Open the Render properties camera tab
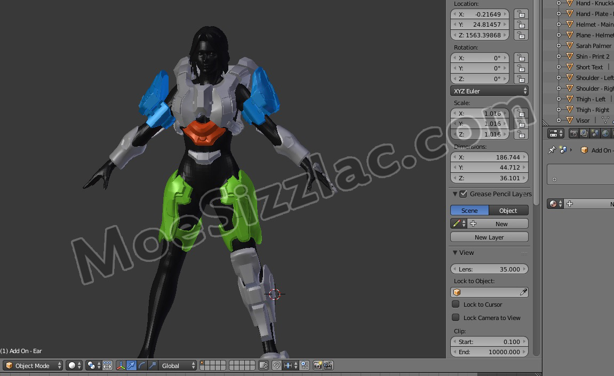 (x=573, y=133)
